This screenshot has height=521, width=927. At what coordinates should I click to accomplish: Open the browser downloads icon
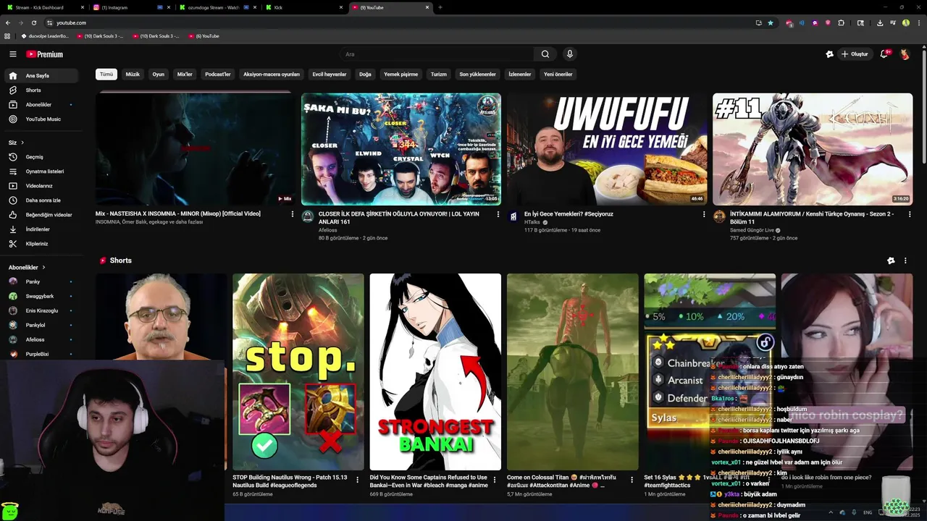coord(879,22)
